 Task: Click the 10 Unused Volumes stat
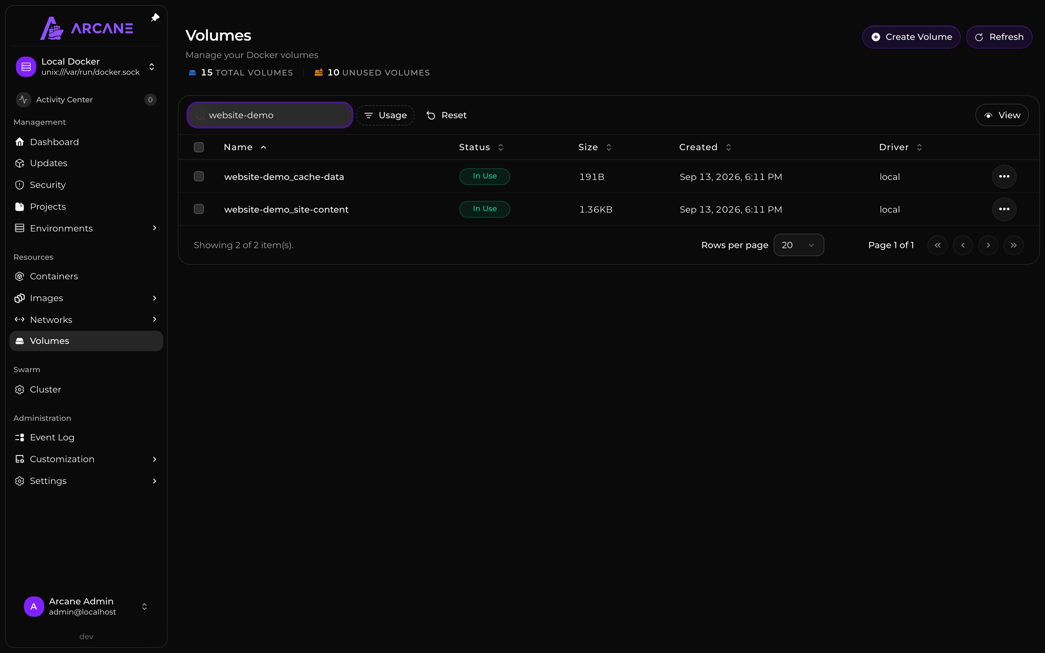click(x=372, y=73)
